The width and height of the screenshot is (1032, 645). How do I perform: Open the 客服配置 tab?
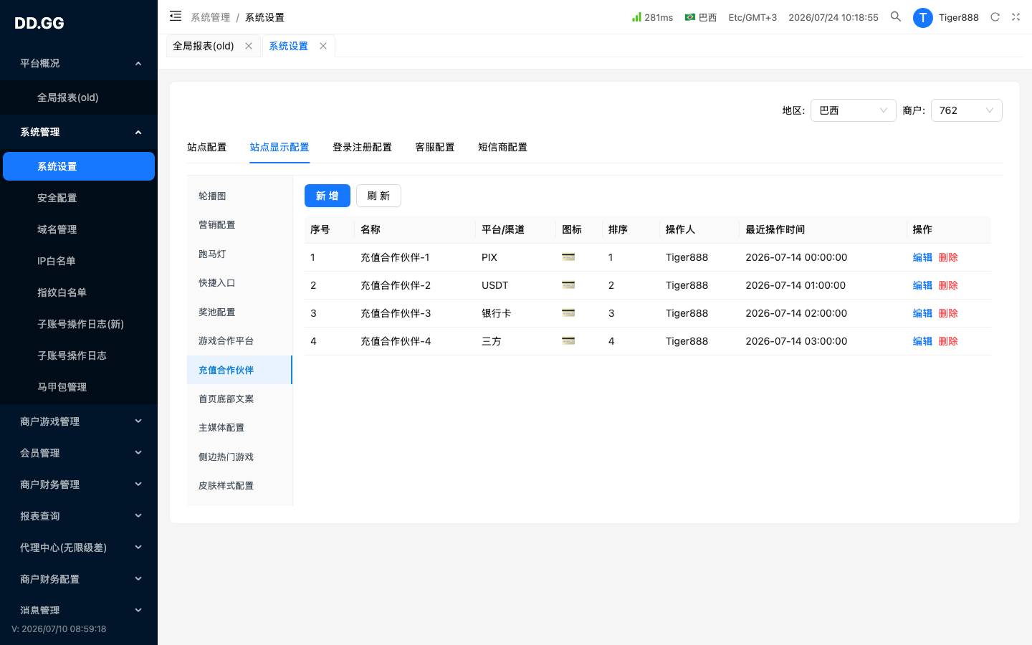pos(435,147)
